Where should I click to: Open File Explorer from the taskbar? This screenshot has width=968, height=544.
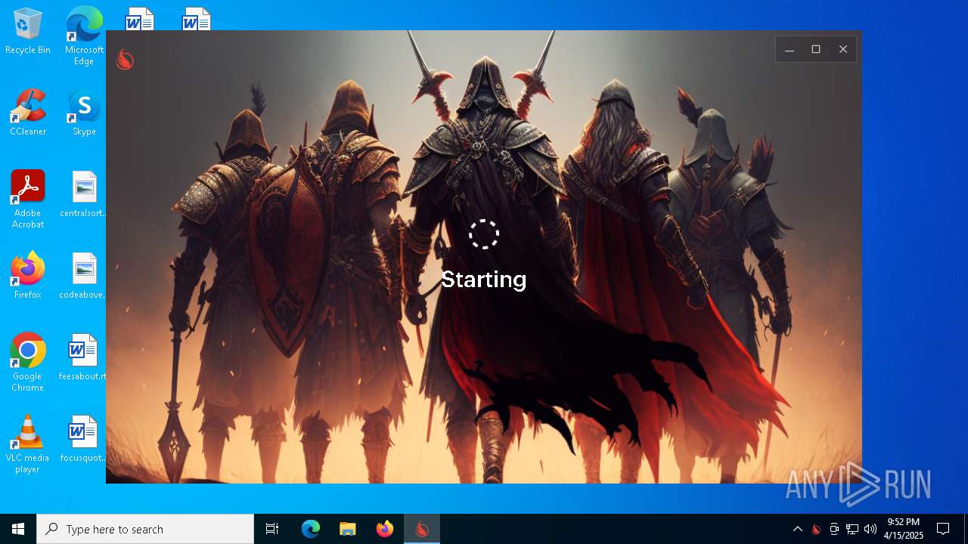[x=348, y=529]
